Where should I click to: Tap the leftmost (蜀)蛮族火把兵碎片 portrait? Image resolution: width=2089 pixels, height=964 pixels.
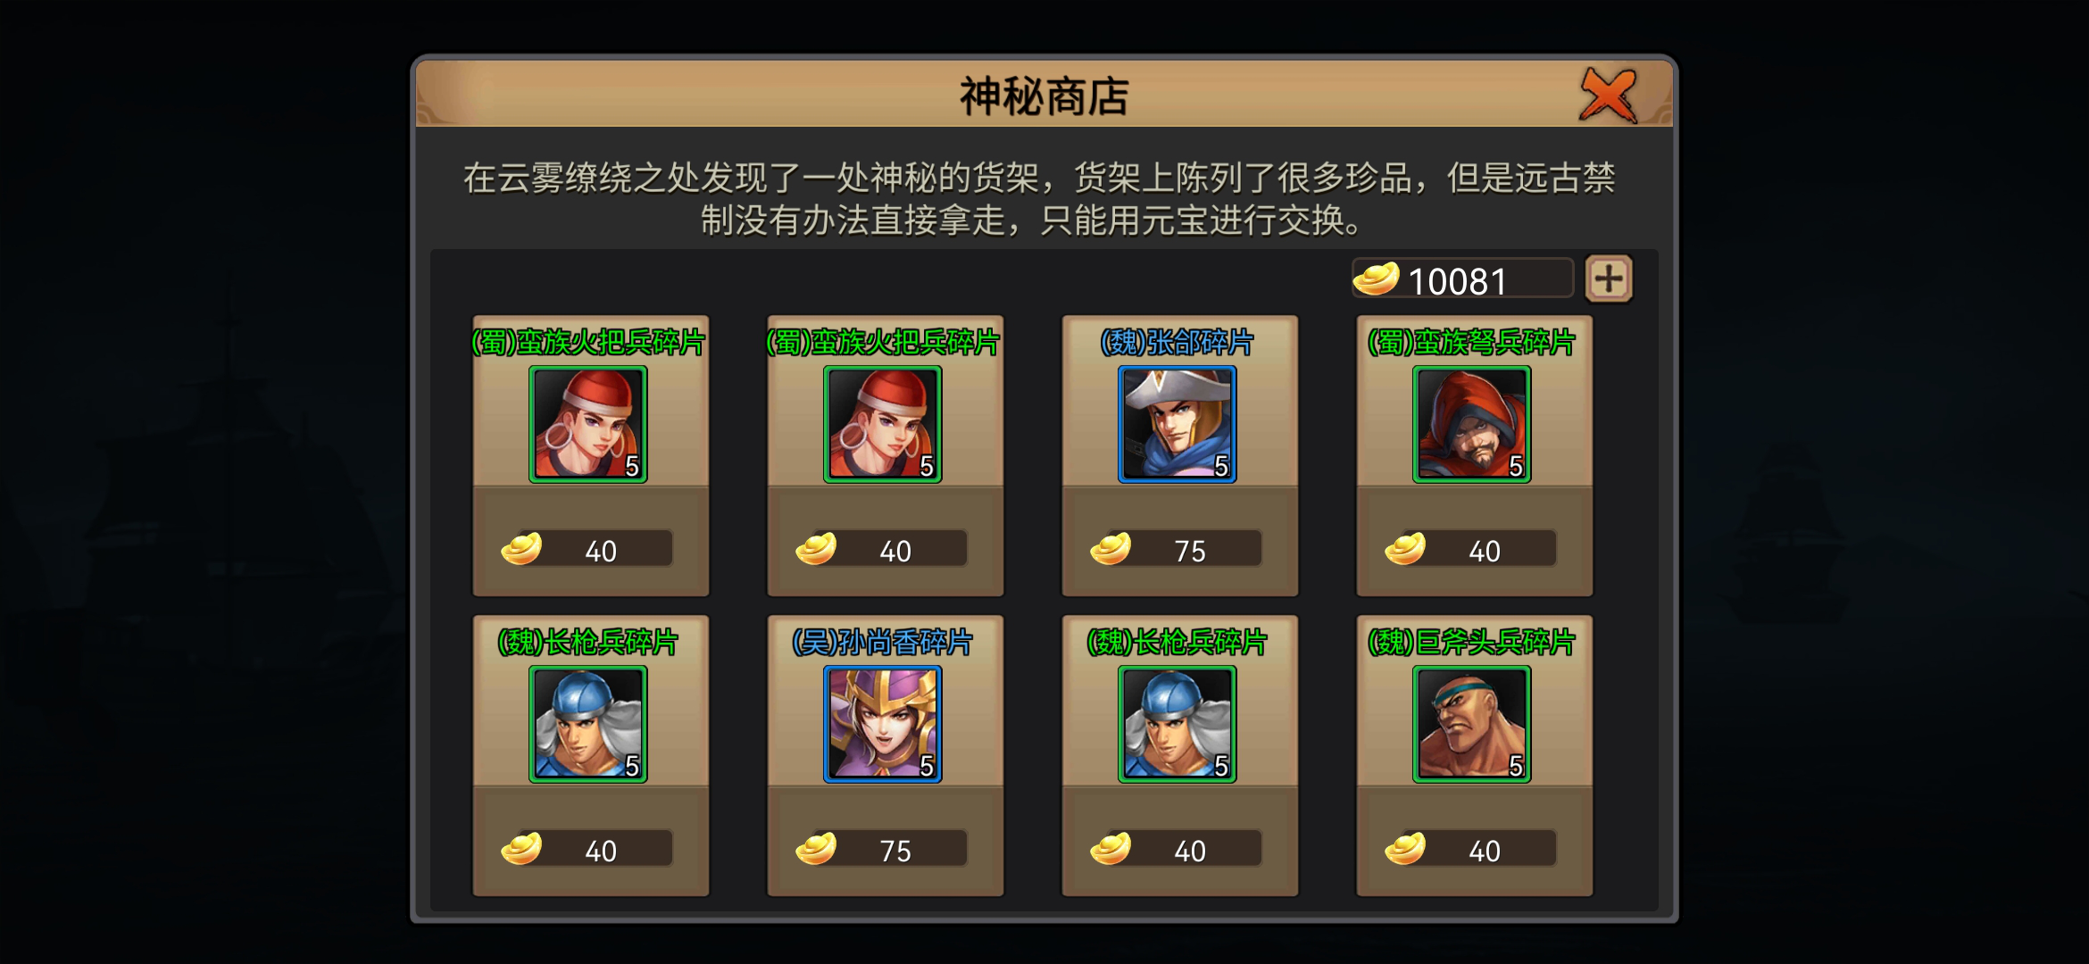point(587,424)
